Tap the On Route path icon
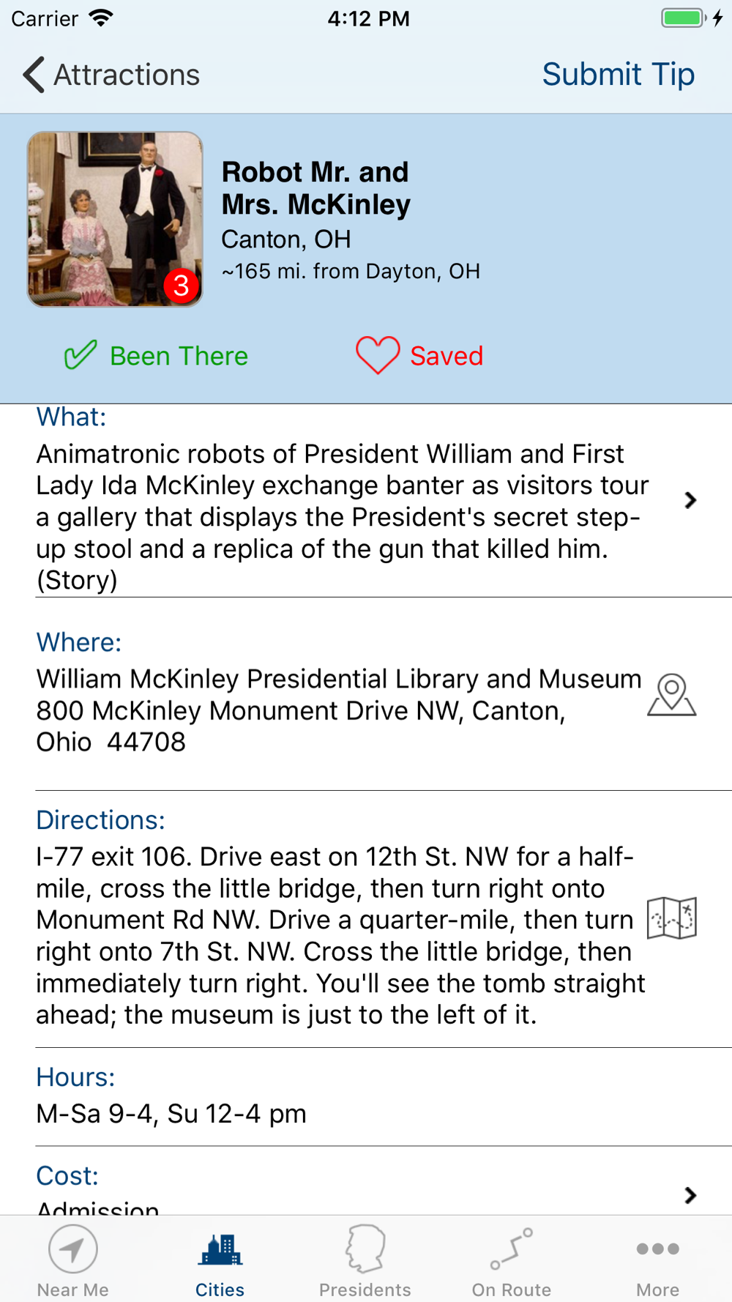 pyautogui.click(x=511, y=1249)
